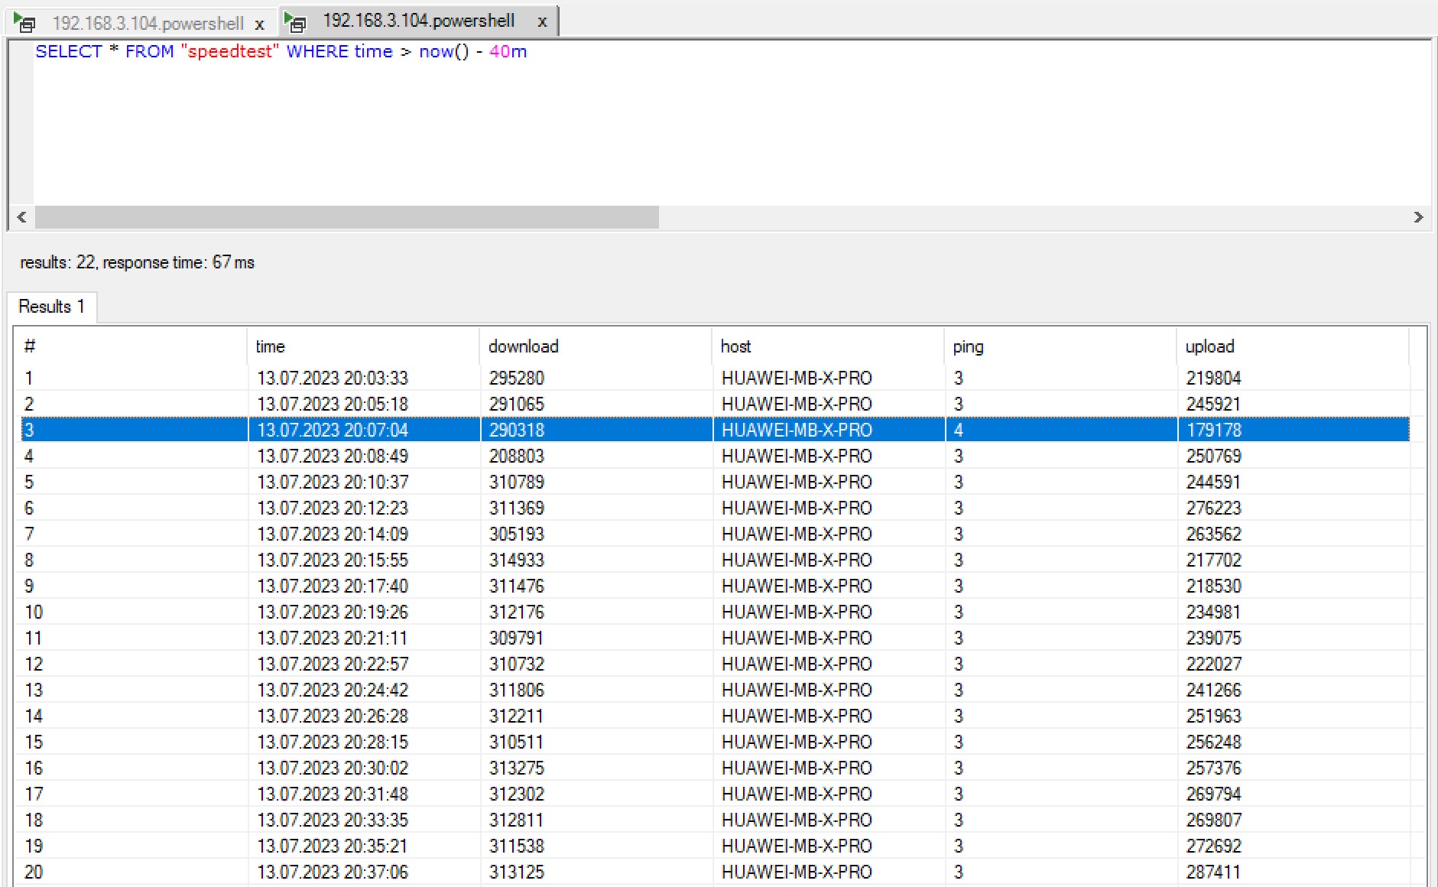Click highlighted row time 20:07:04

click(x=333, y=430)
